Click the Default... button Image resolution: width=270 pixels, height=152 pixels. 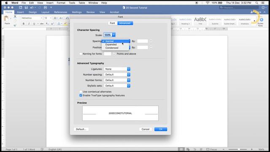81,129
